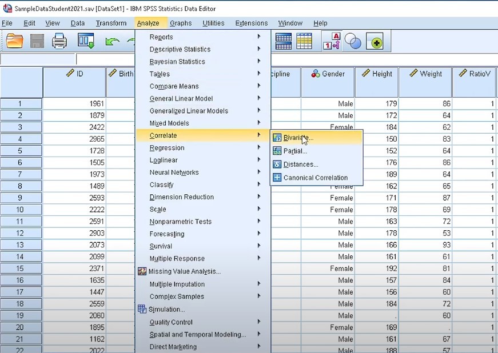Click the Open data document folder icon
498x353 pixels.
coord(15,41)
